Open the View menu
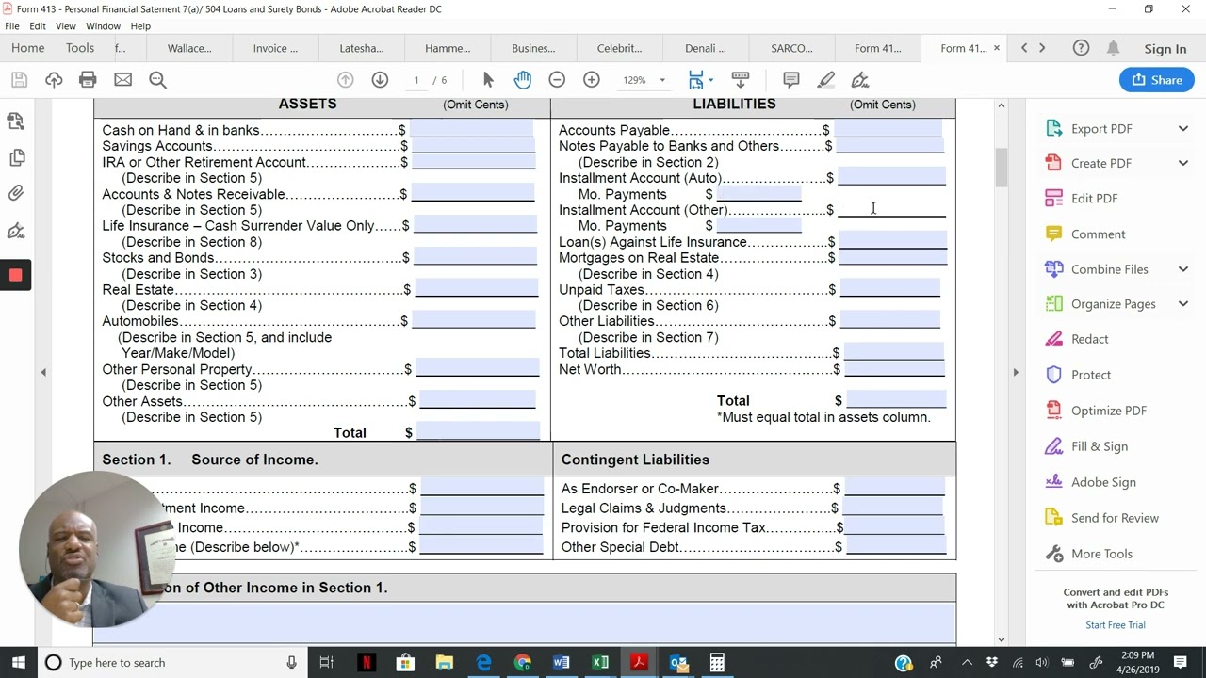 (66, 26)
